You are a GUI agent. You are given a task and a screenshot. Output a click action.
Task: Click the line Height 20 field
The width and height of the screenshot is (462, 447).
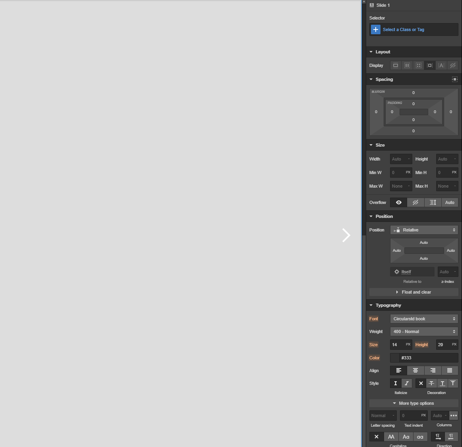447,345
